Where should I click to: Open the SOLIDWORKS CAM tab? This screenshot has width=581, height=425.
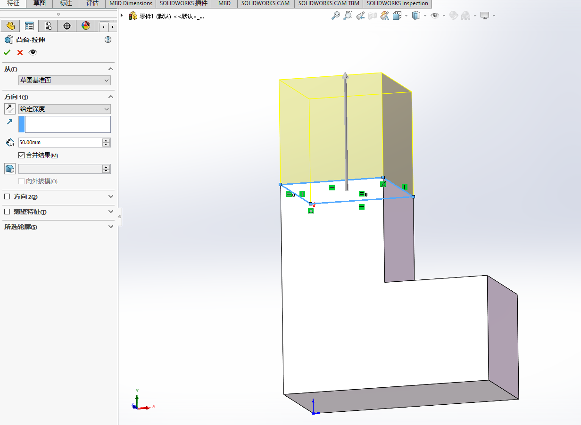266,3
